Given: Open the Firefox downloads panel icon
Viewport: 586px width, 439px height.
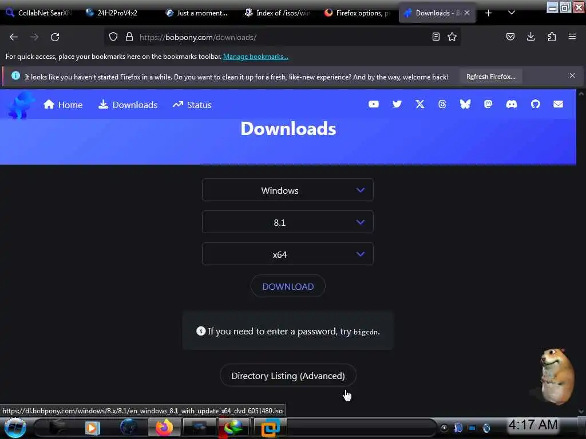Looking at the screenshot, I should pyautogui.click(x=530, y=37).
